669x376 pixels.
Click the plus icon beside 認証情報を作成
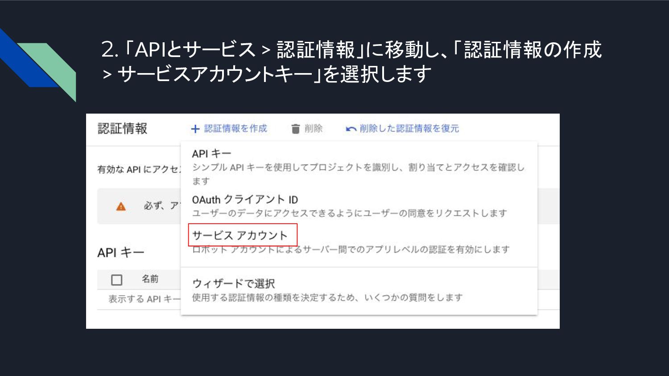(195, 129)
